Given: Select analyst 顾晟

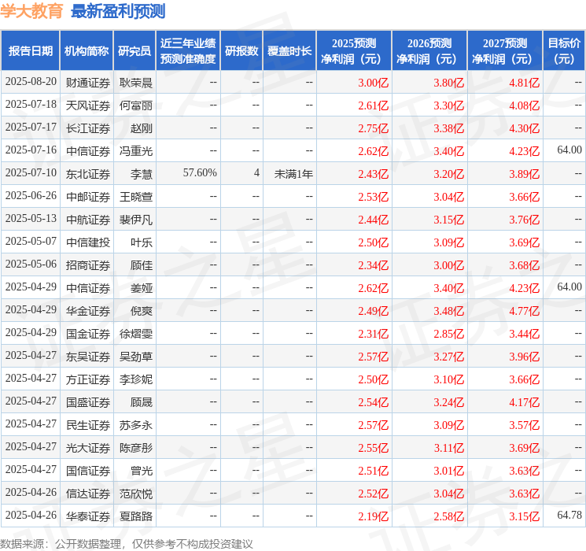Looking at the screenshot, I should (x=142, y=402).
